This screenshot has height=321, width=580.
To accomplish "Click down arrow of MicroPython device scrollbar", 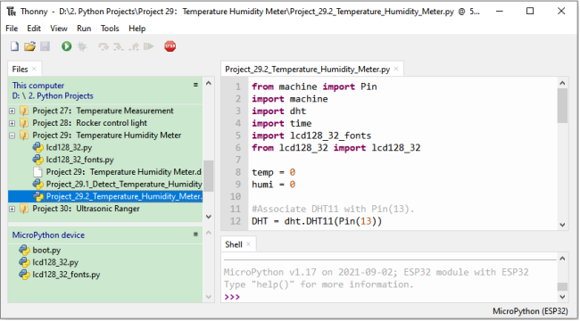I will tap(208, 297).
